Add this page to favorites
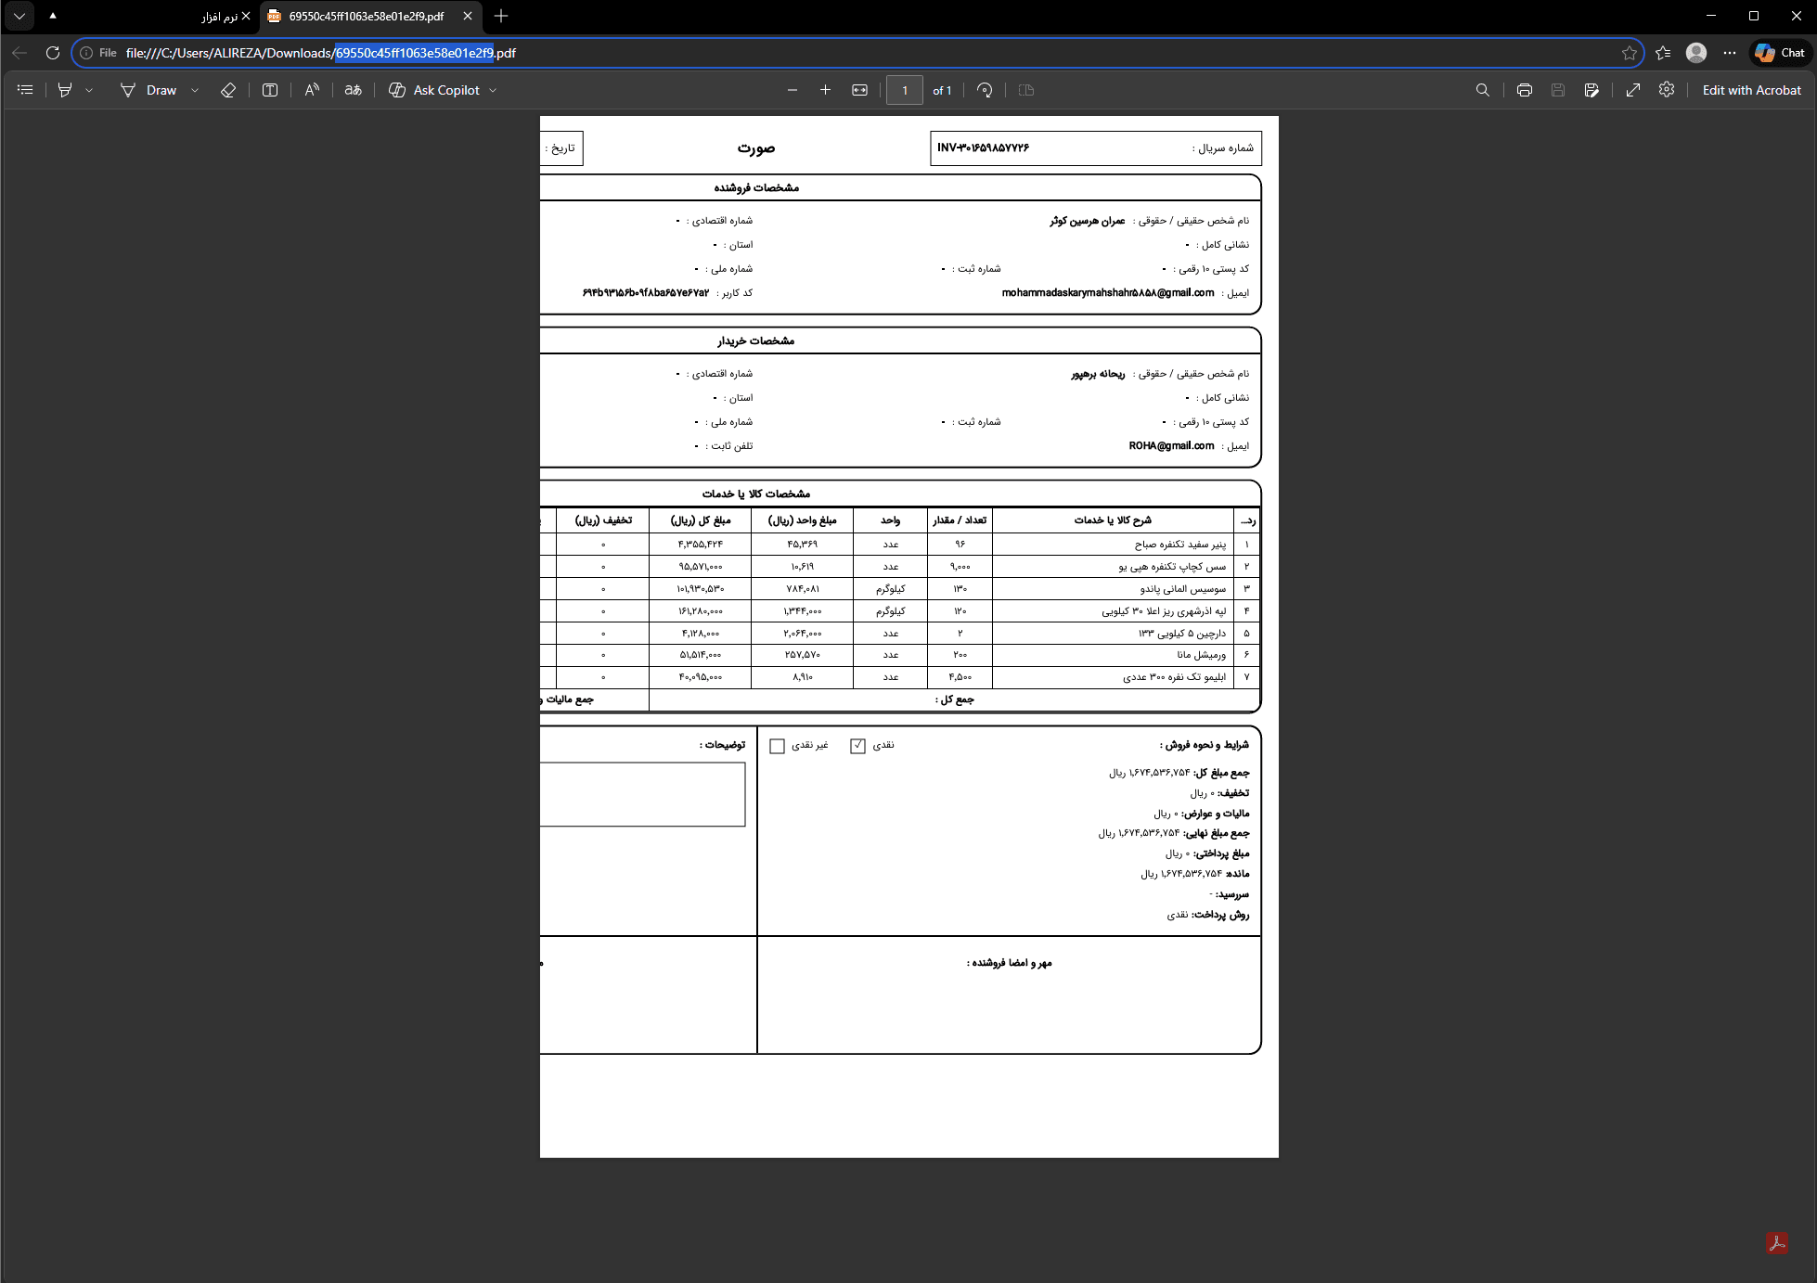1817x1283 pixels. click(x=1629, y=53)
